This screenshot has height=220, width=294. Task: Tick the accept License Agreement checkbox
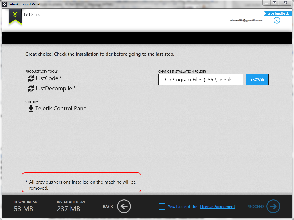(x=162, y=207)
